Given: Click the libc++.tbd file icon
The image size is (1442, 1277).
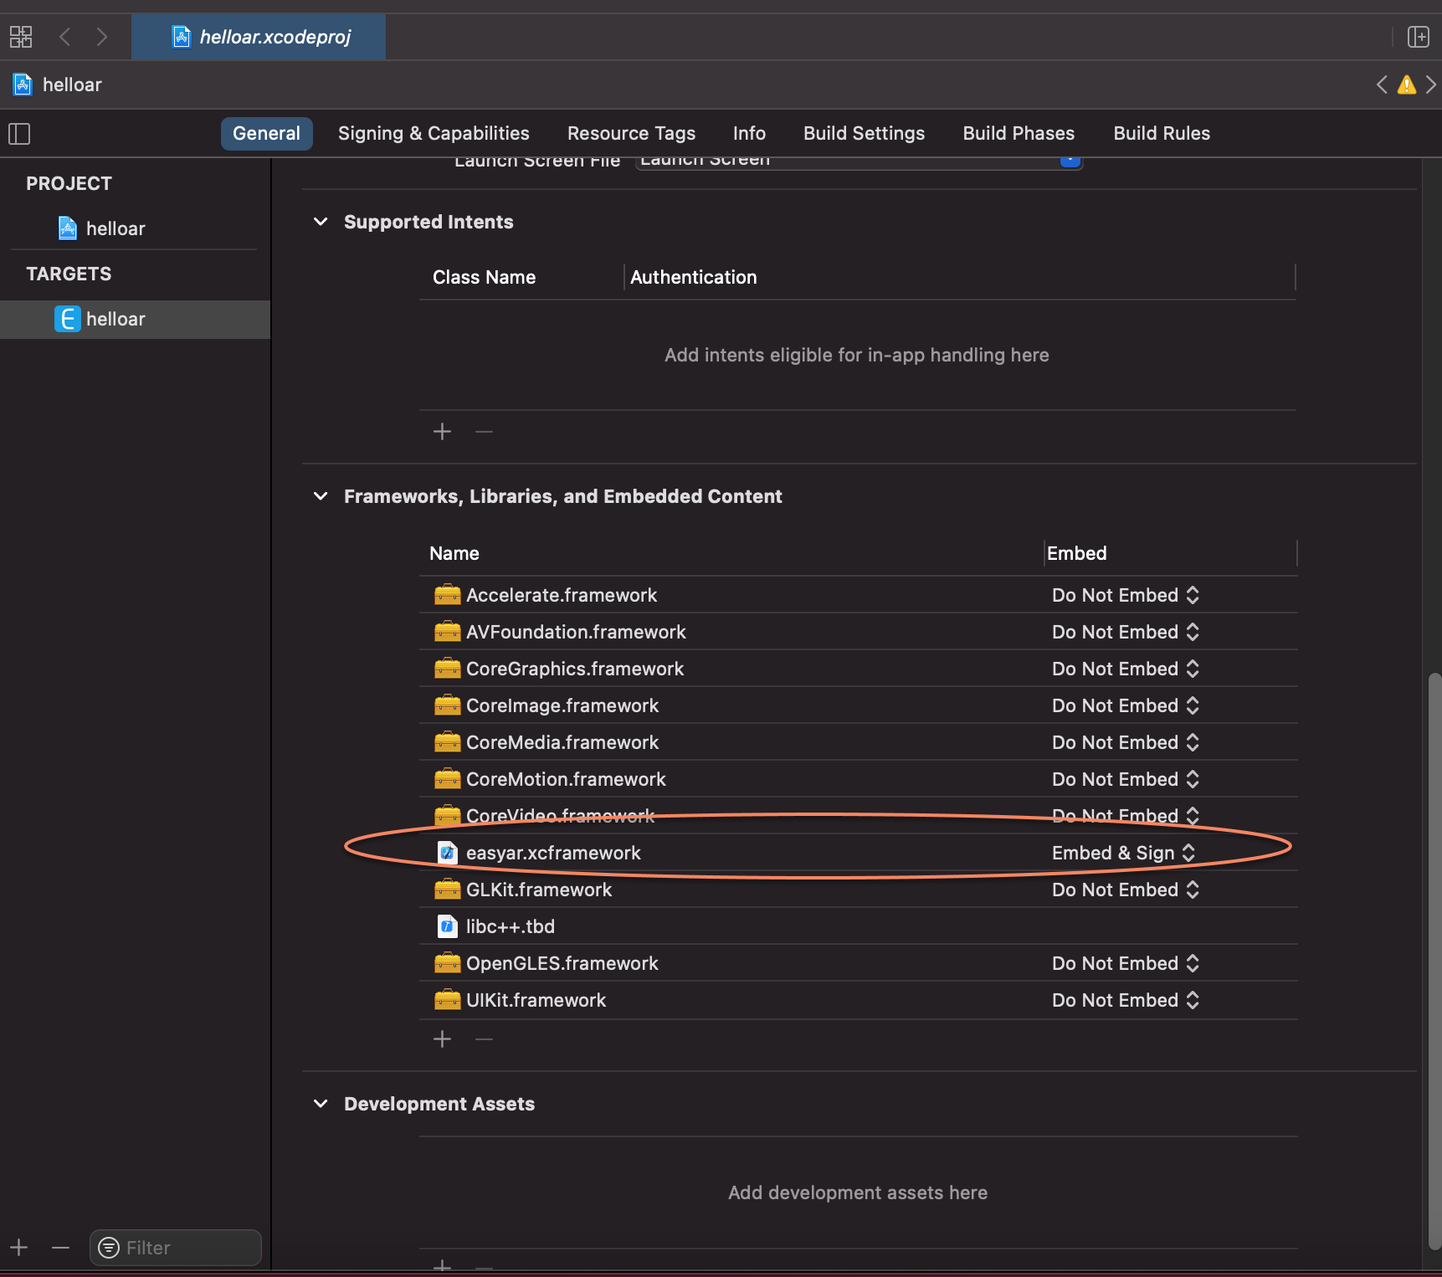Looking at the screenshot, I should 448,926.
